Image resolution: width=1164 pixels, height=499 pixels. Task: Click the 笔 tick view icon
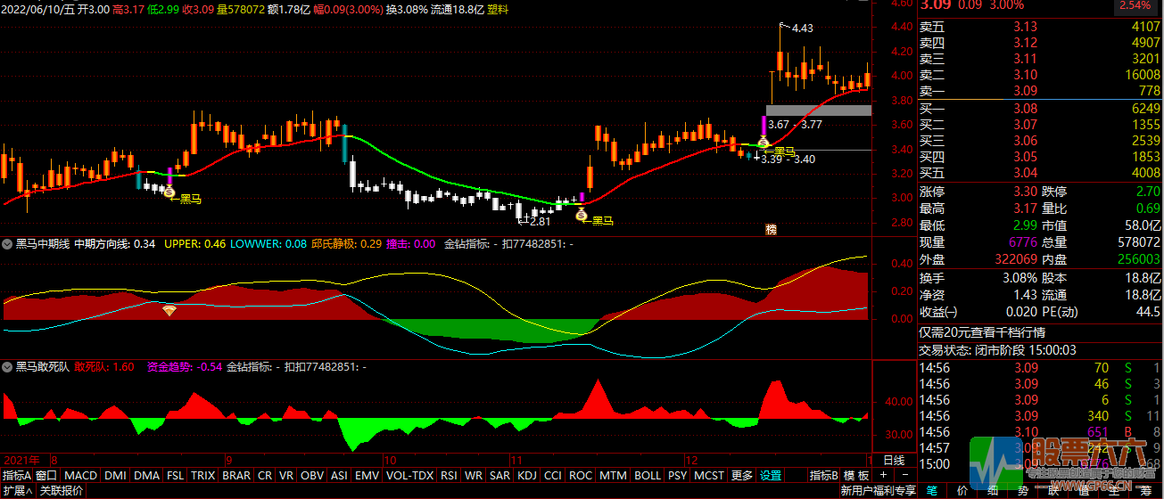click(932, 490)
